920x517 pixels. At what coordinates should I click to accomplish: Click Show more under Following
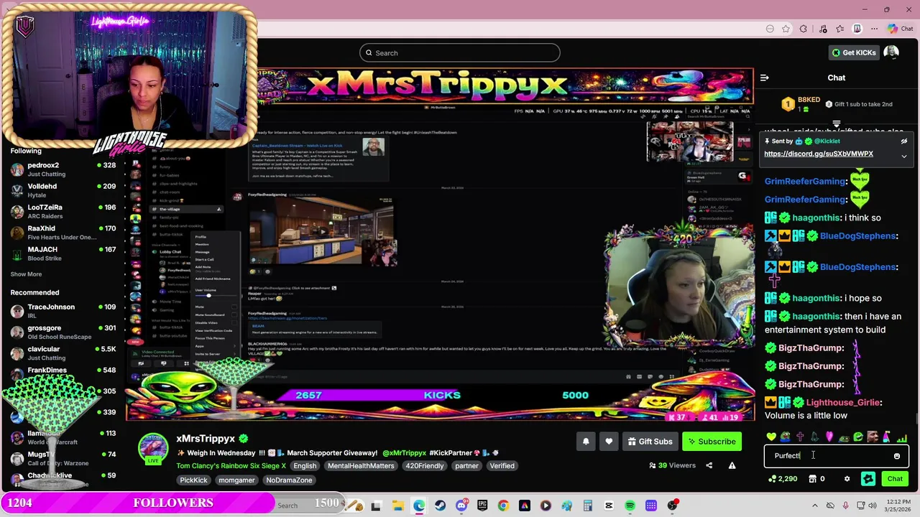click(x=26, y=274)
